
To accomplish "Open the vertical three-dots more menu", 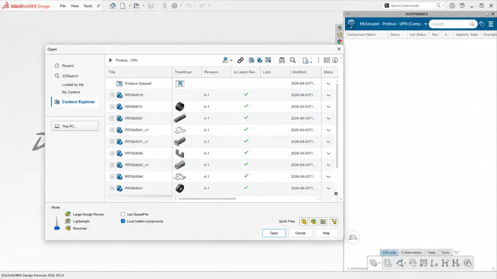I will [318, 60].
